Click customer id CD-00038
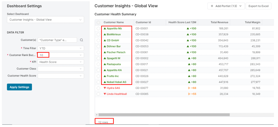 point(142,35)
